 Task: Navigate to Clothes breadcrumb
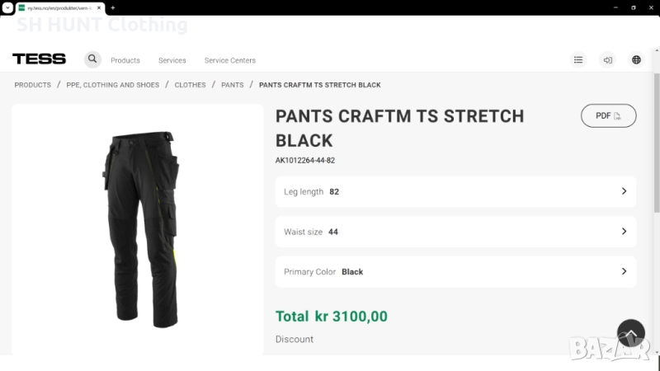(x=190, y=85)
